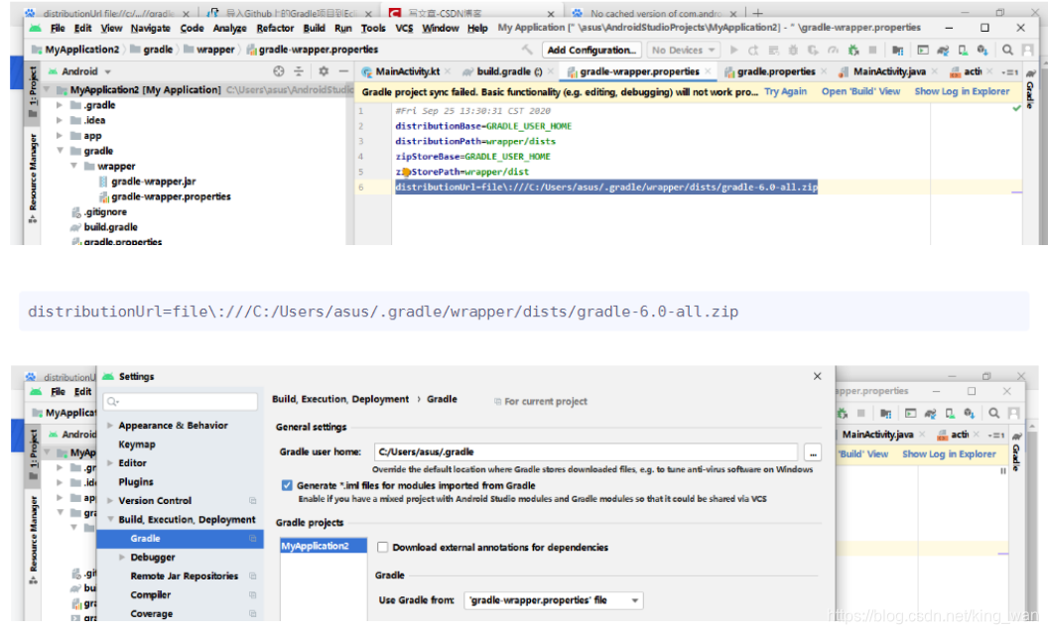This screenshot has width=1048, height=634.
Task: Select gradle-wrapper.jar in project tree
Action: [x=153, y=181]
